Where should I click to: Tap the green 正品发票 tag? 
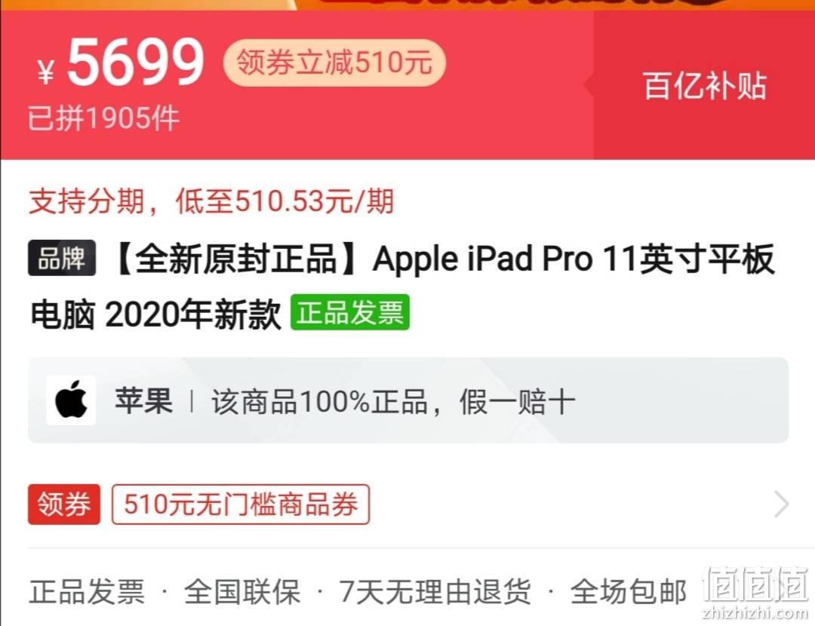coord(350,312)
